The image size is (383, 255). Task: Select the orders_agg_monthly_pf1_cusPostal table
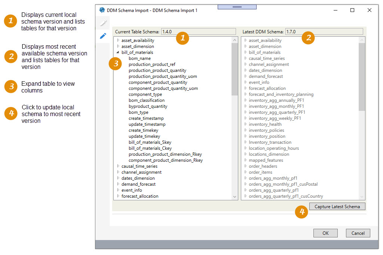click(x=284, y=184)
